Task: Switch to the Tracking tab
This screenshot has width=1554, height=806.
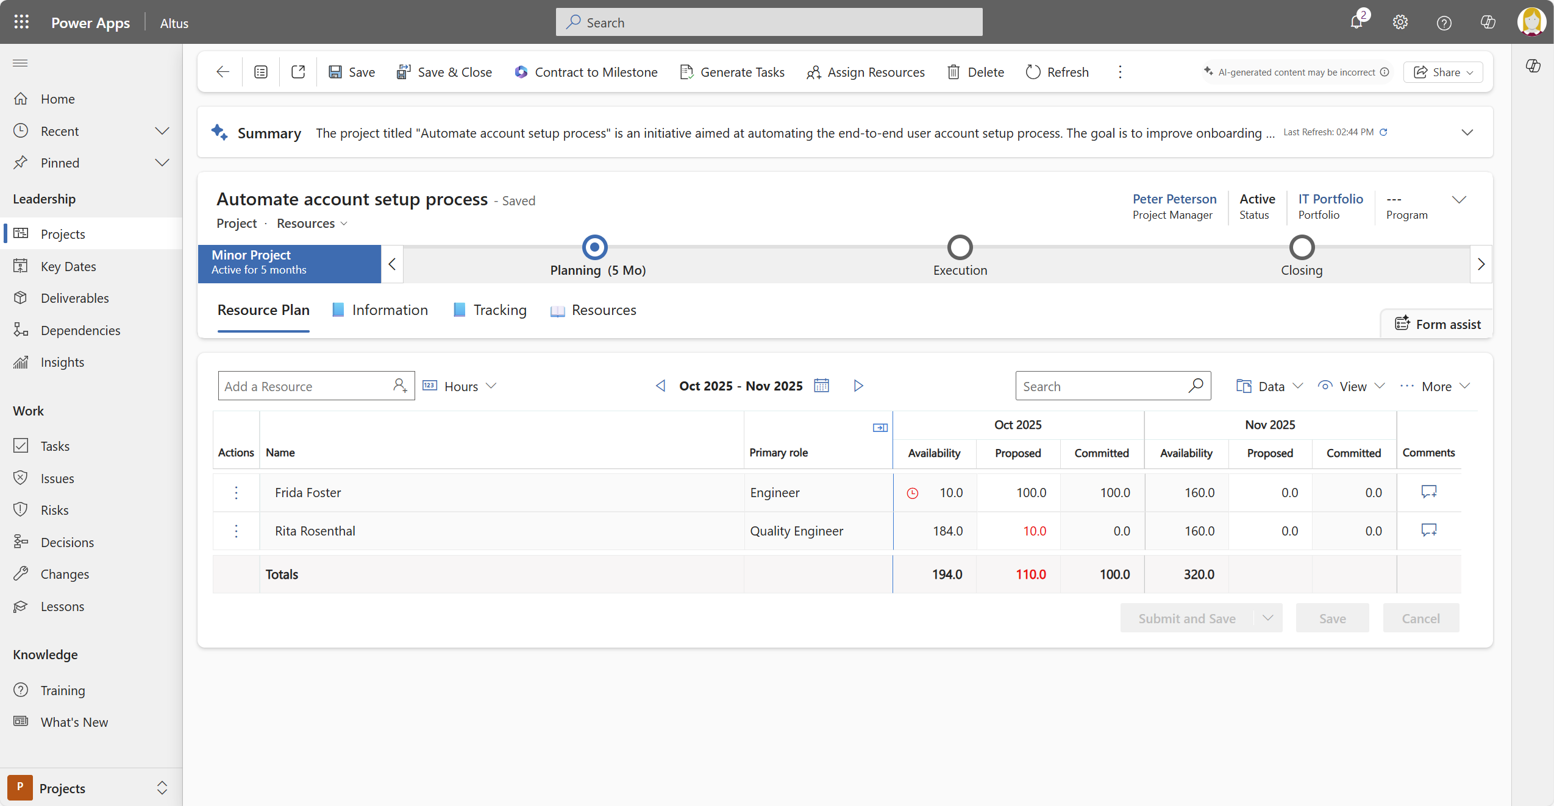Action: pos(499,309)
